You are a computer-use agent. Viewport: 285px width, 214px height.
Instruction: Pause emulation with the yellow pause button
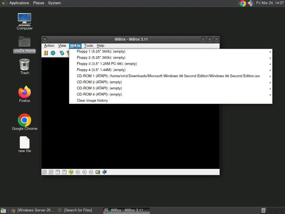46,53
